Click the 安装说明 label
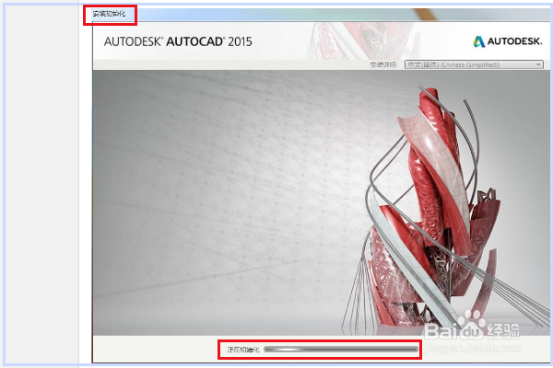Viewport: 553px width, 368px height. (383, 64)
